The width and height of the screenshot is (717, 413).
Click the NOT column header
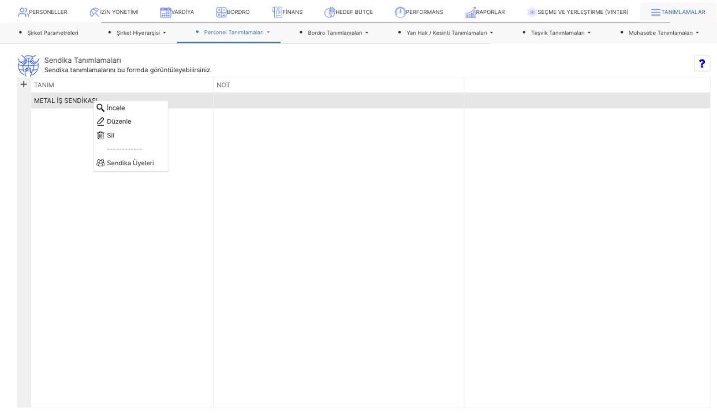coord(338,85)
